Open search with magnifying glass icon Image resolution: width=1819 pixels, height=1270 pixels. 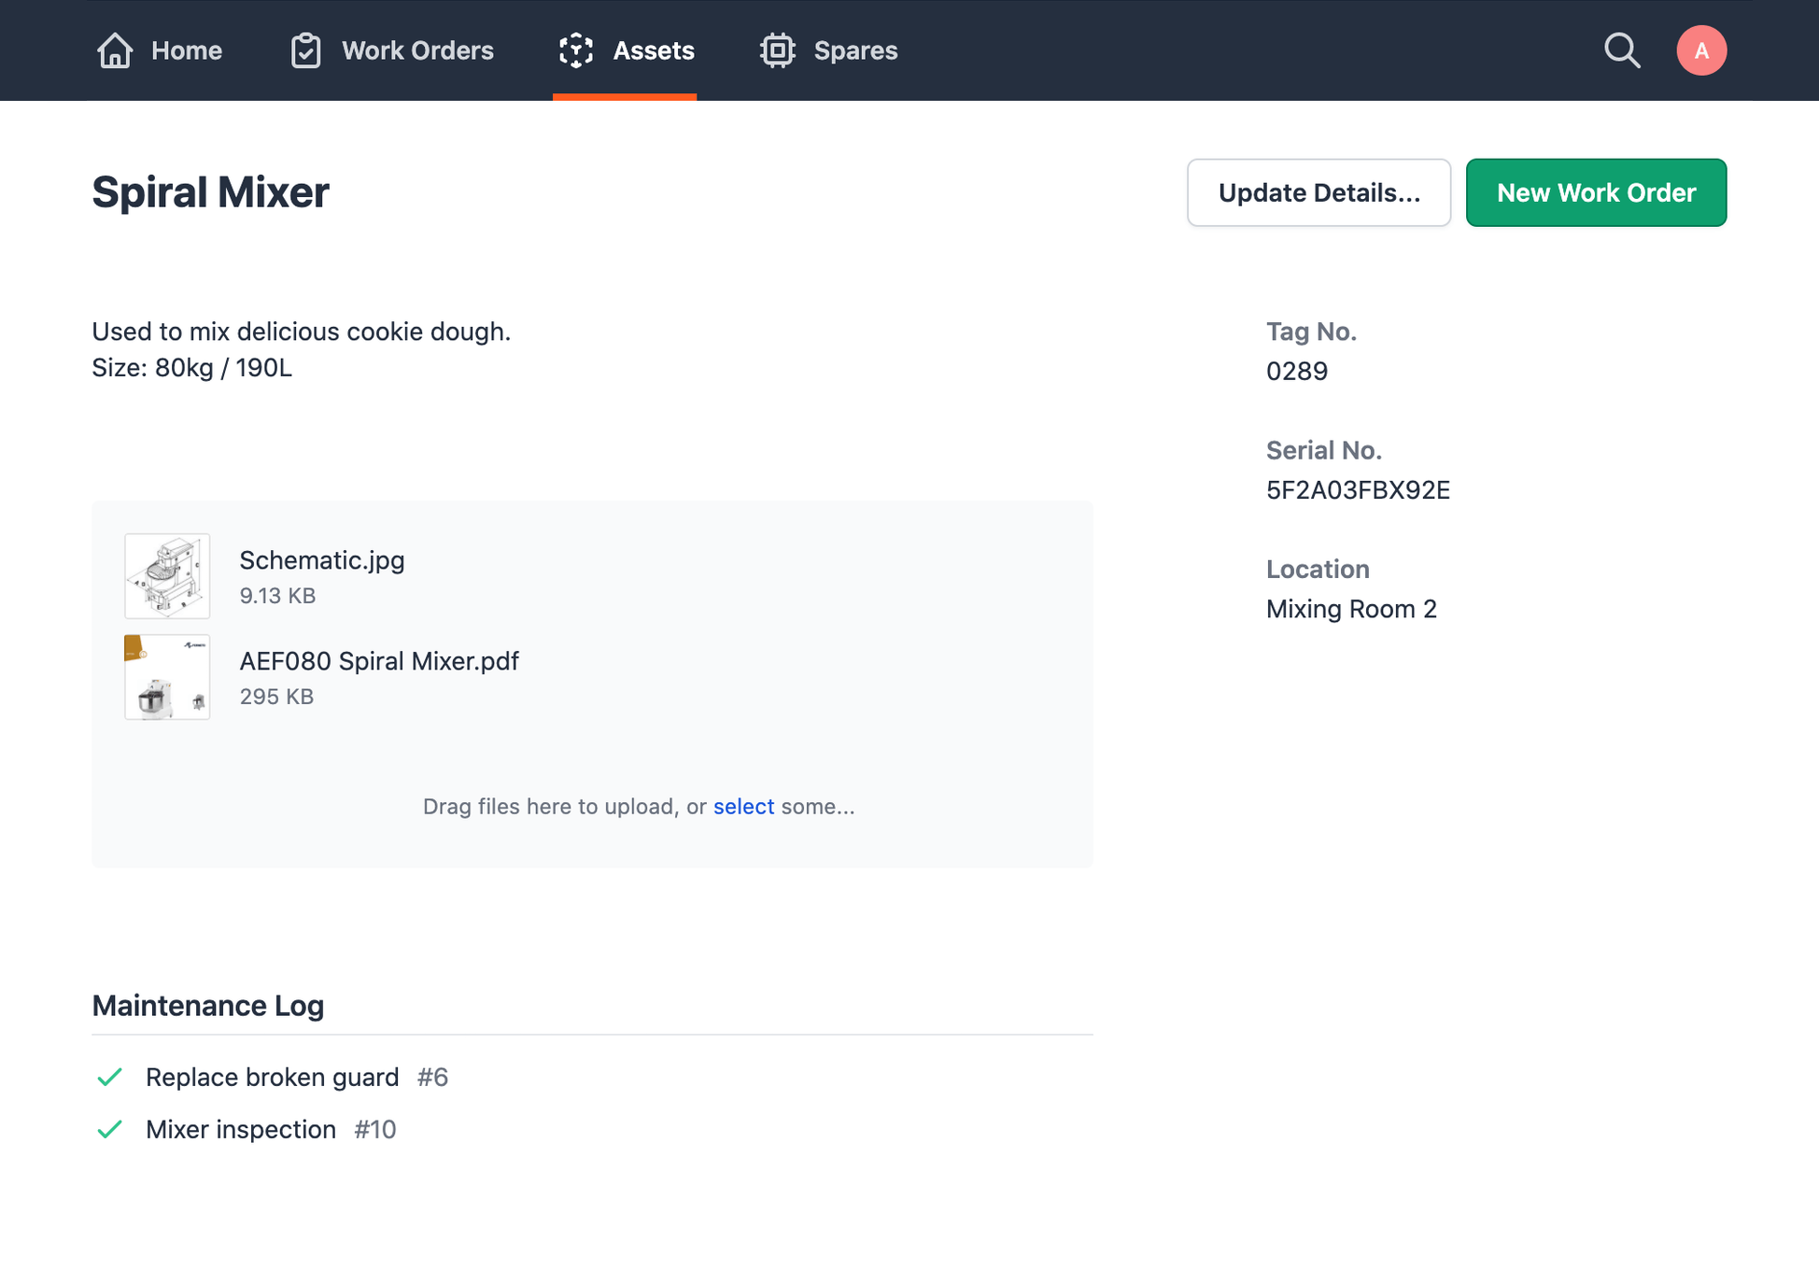coord(1622,50)
